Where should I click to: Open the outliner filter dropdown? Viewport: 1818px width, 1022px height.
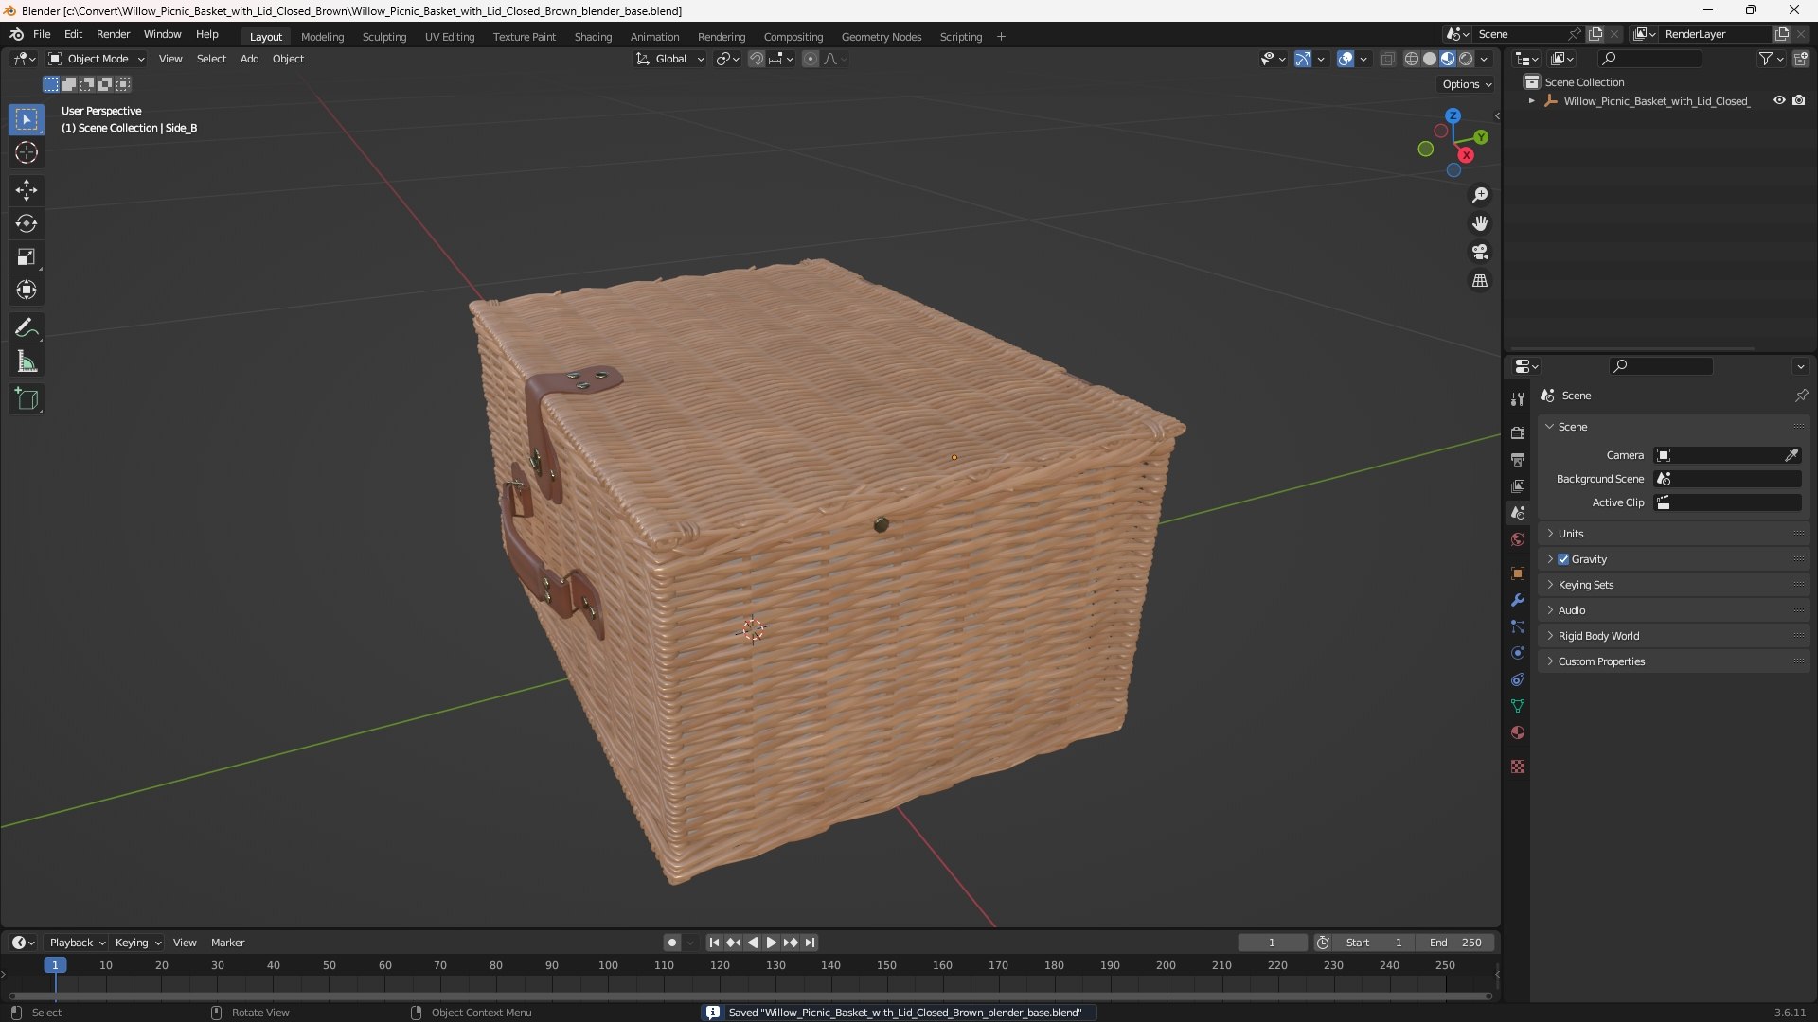coord(1771,59)
